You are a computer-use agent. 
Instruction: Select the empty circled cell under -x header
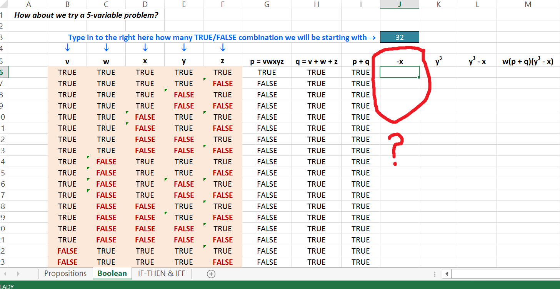pyautogui.click(x=399, y=72)
